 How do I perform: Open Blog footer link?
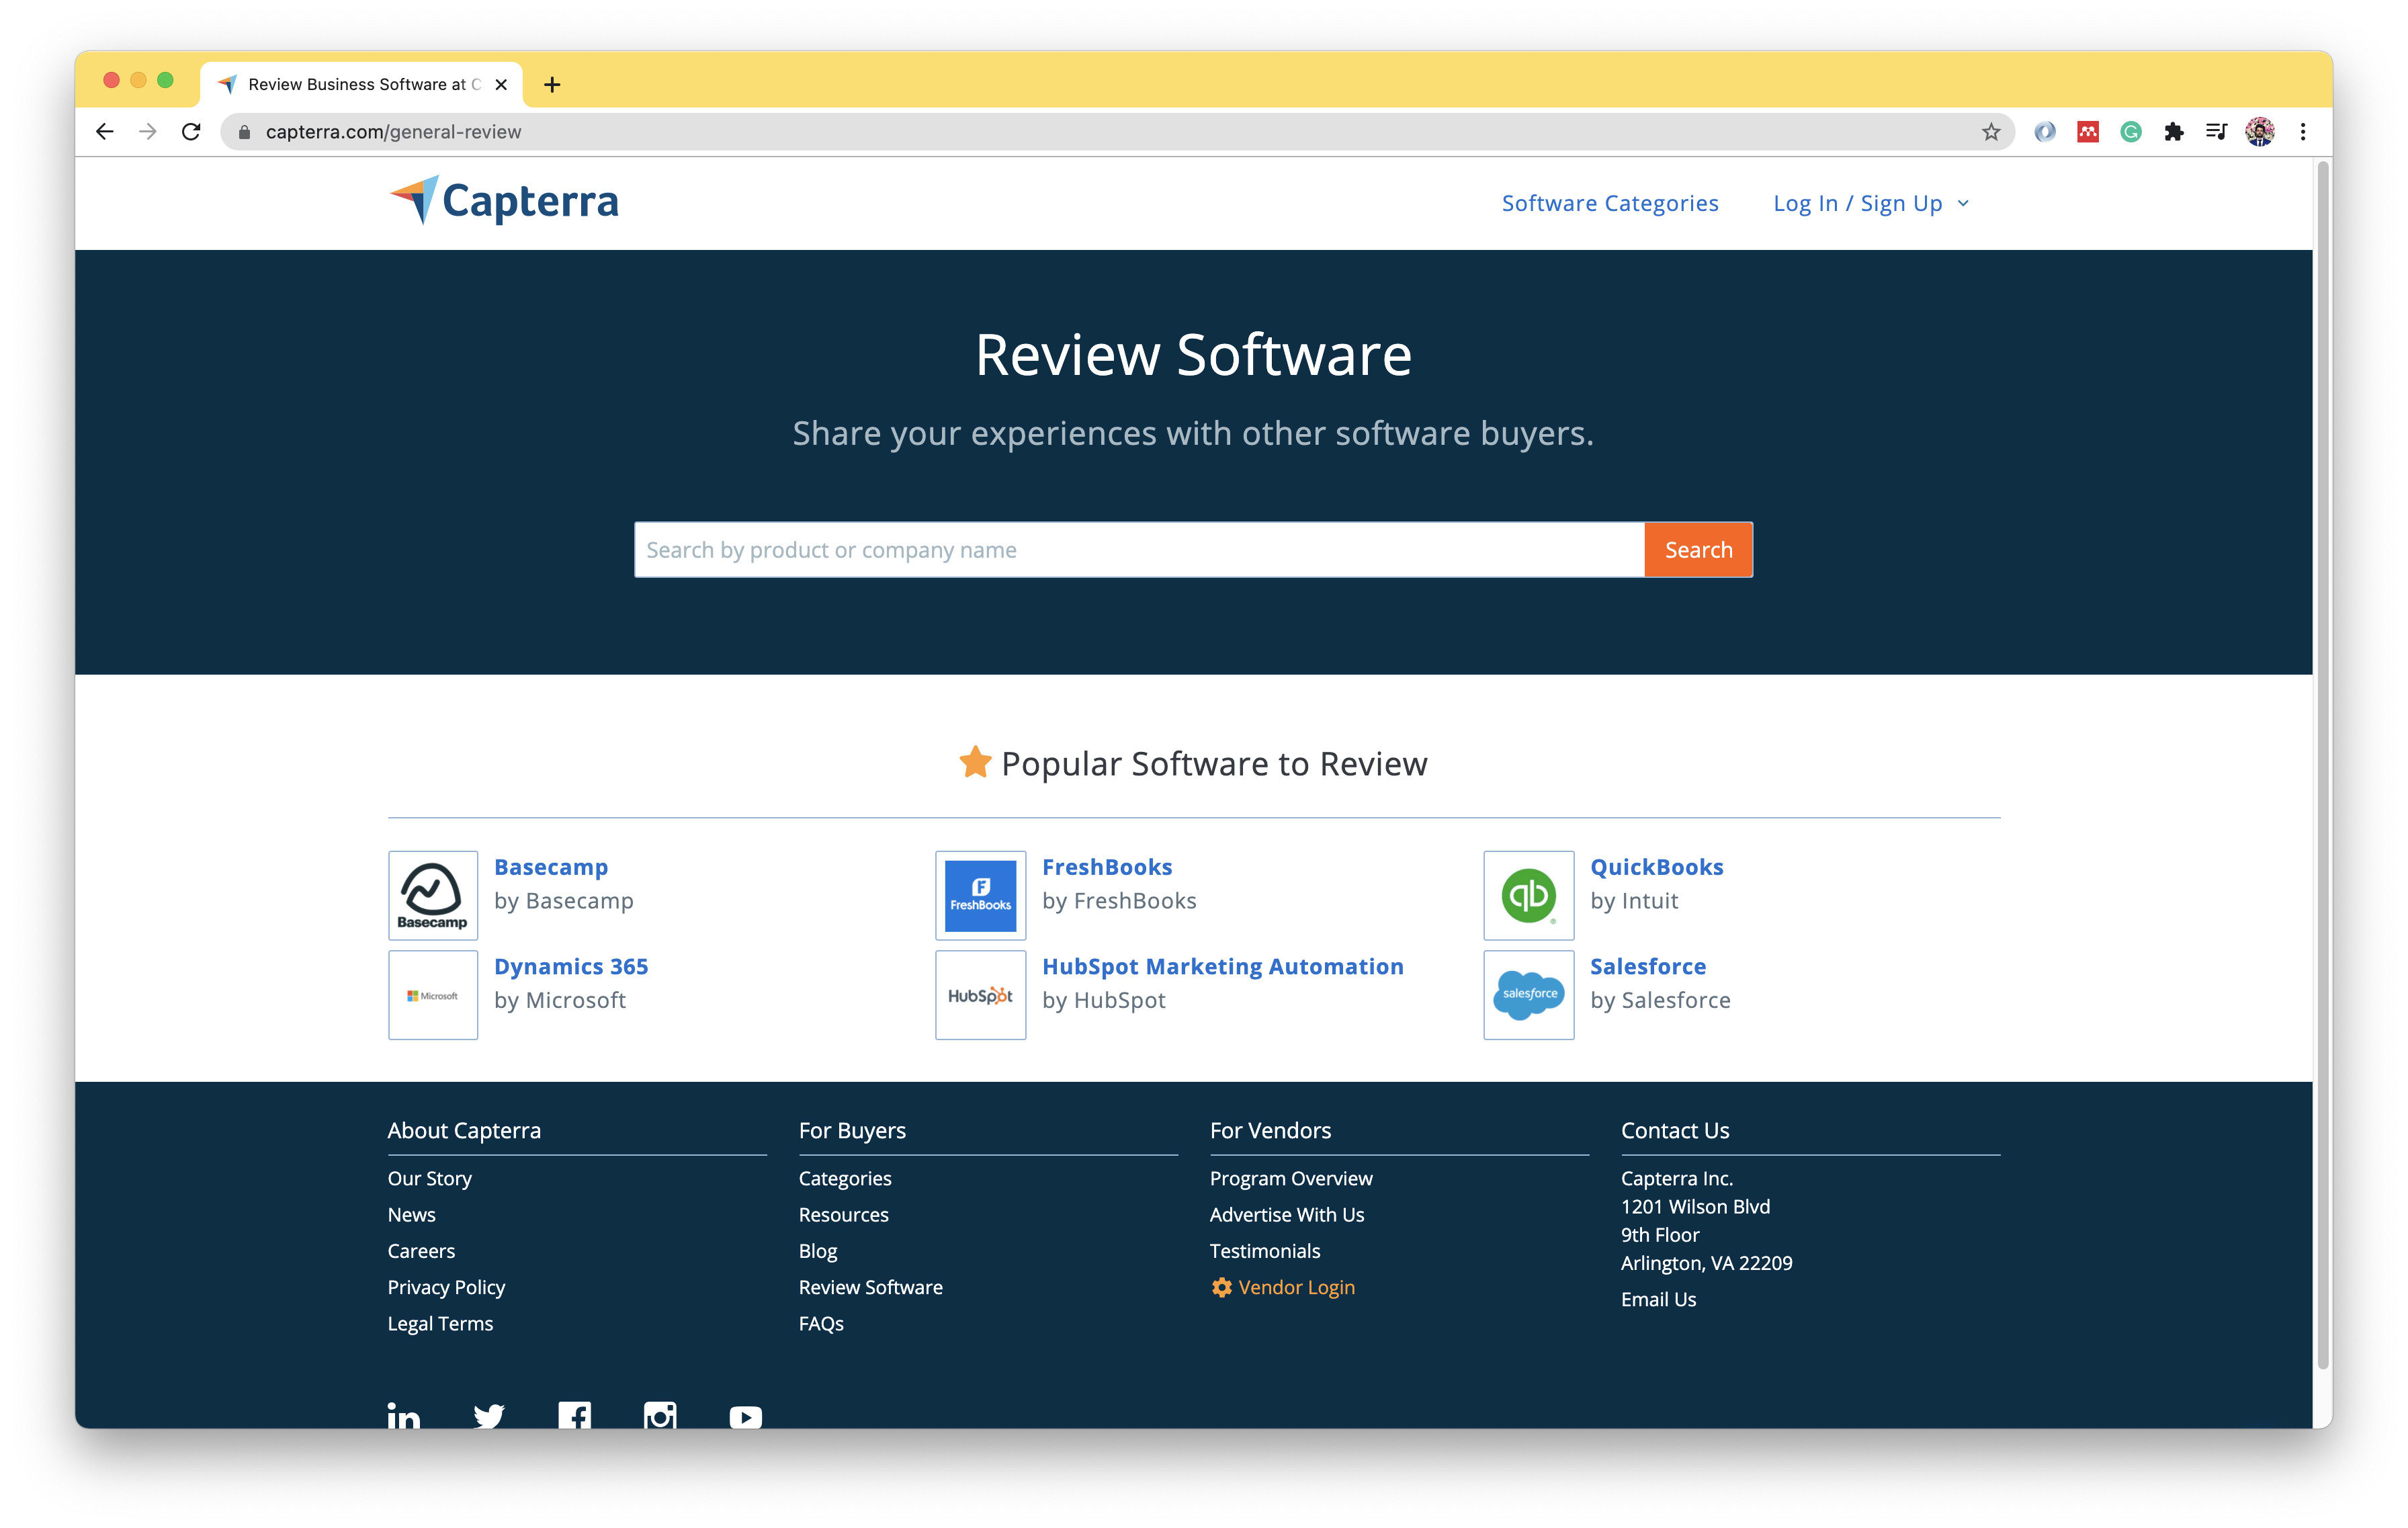coord(818,1251)
